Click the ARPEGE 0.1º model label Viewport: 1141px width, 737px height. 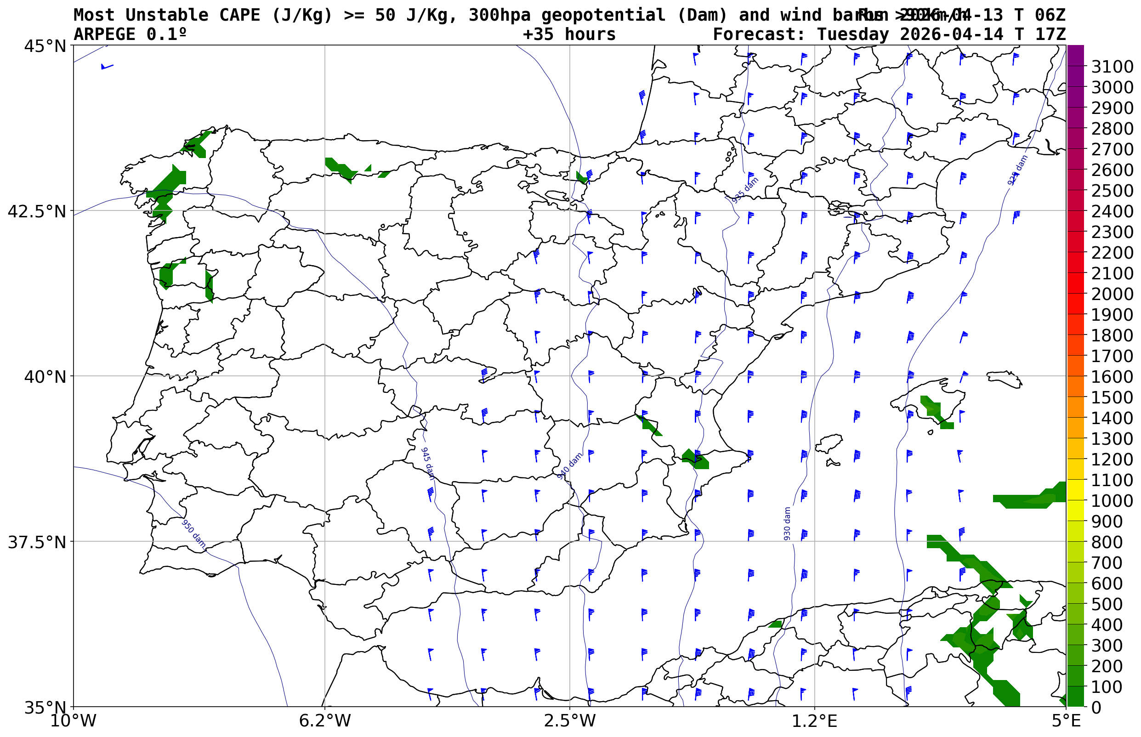pos(130,34)
